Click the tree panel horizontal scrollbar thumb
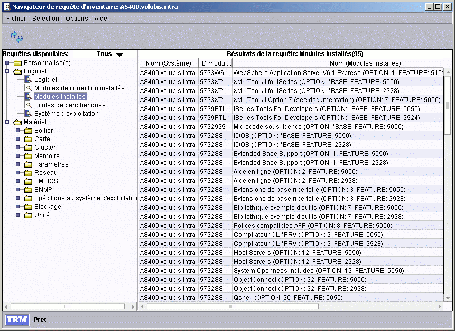455x331 pixels. tap(68, 306)
